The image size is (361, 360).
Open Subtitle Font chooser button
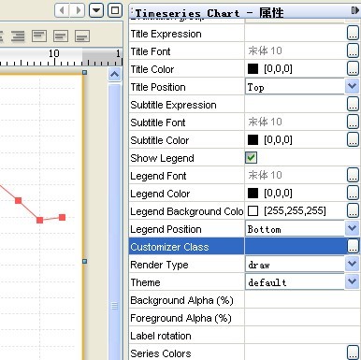coord(353,122)
